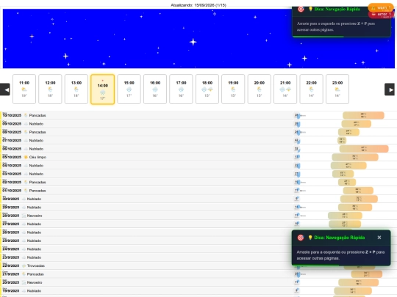The height and width of the screenshot is (297, 397).
Task: Click the showers icon on the 10/10/2025 row
Action: 26,115
